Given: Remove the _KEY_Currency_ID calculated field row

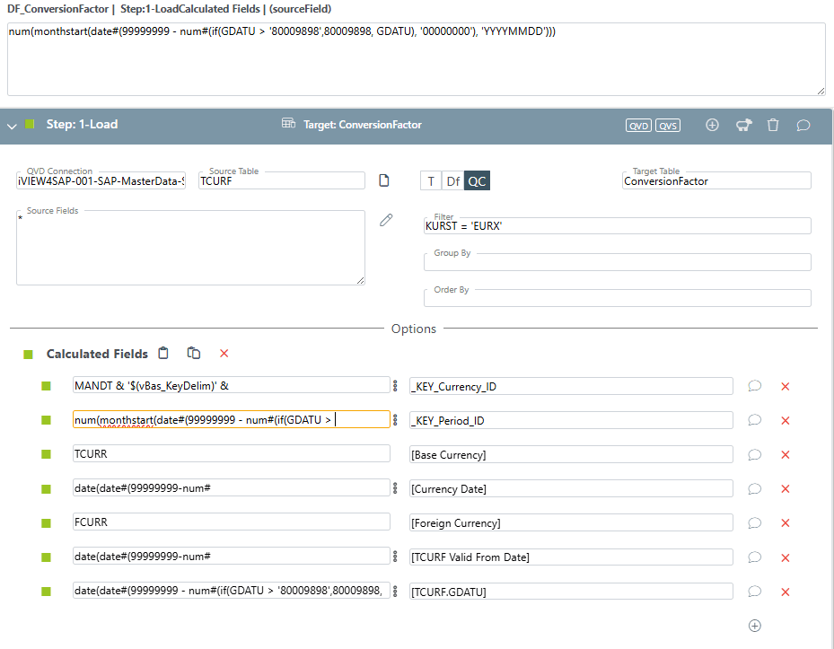Looking at the screenshot, I should click(x=785, y=386).
